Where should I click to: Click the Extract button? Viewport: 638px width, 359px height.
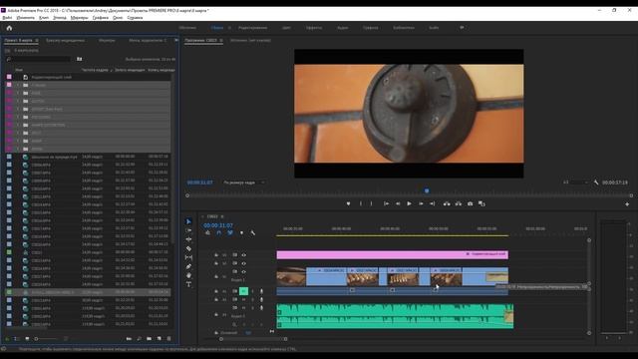coord(459,203)
